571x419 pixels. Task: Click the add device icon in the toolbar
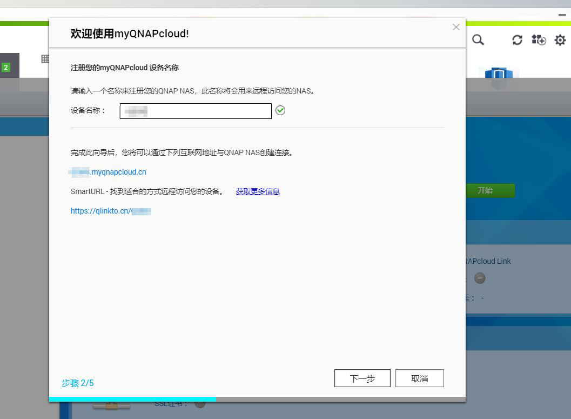539,39
